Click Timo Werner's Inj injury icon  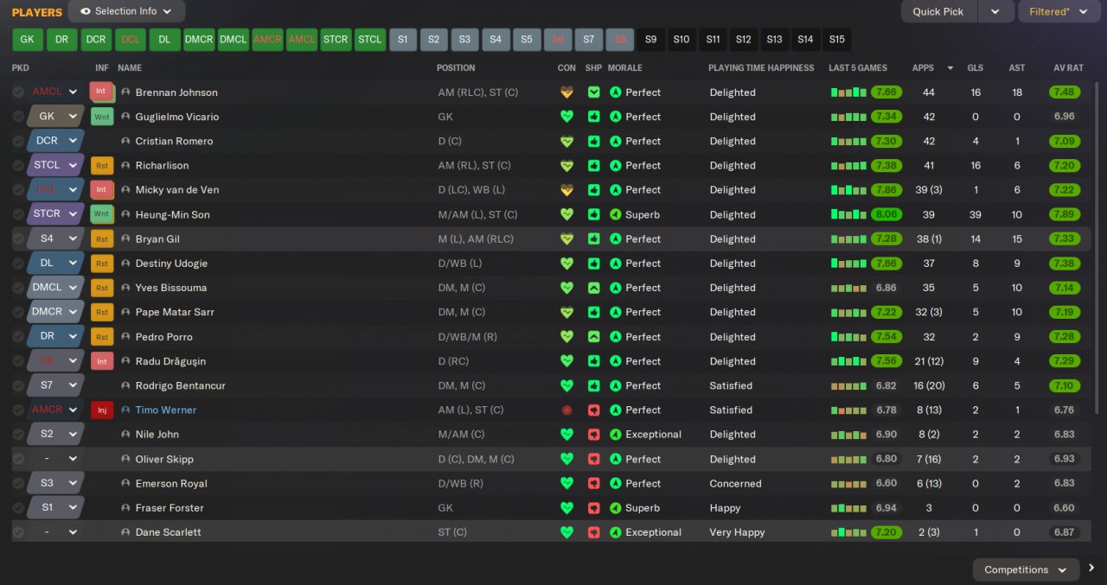click(x=102, y=410)
